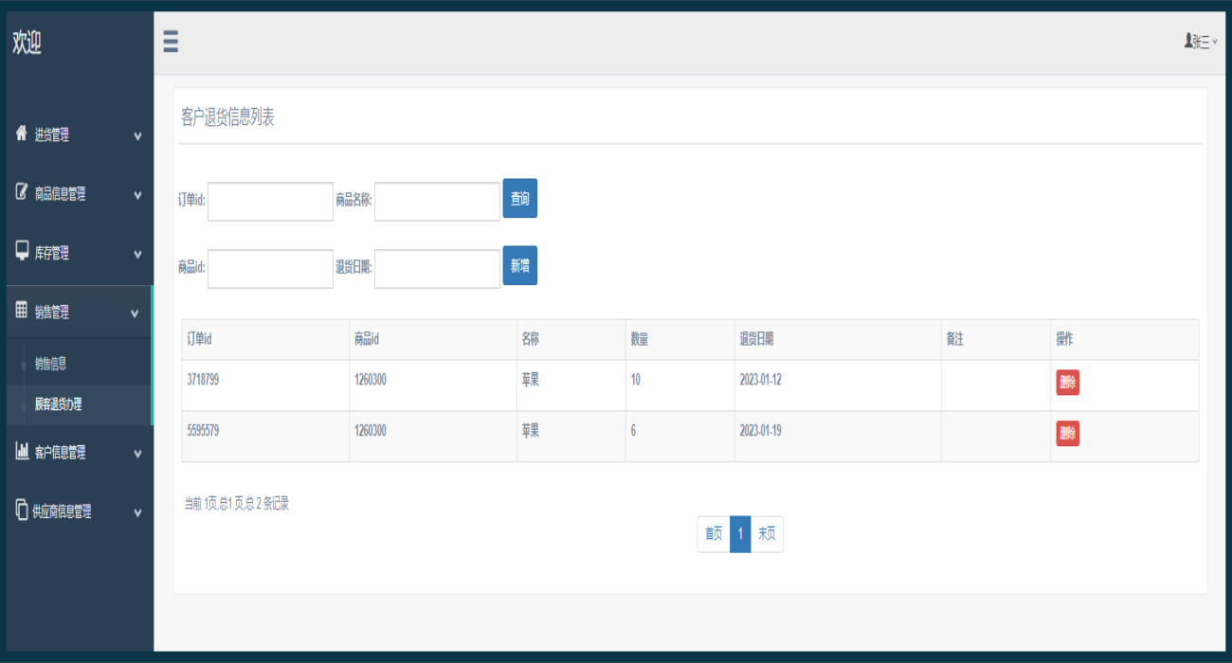Click the 欢迎 sidebar title
This screenshot has height=663, width=1232.
tap(27, 43)
